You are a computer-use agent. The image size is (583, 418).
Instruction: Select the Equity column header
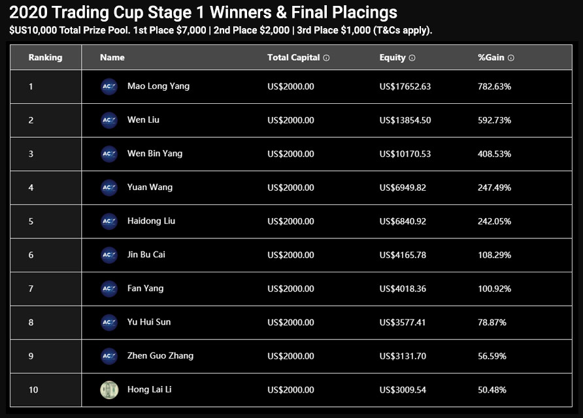(x=393, y=57)
